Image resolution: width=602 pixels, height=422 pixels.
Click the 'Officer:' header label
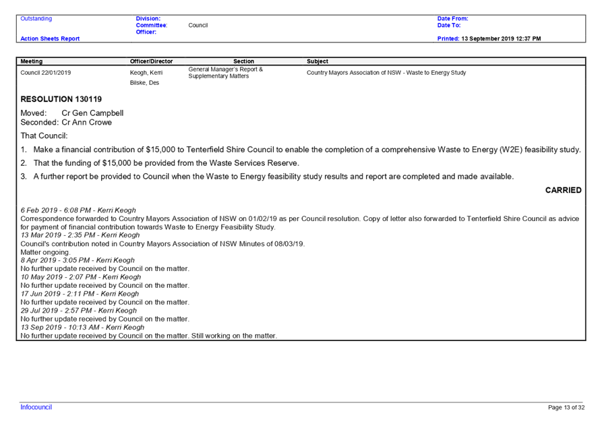pyautogui.click(x=146, y=32)
